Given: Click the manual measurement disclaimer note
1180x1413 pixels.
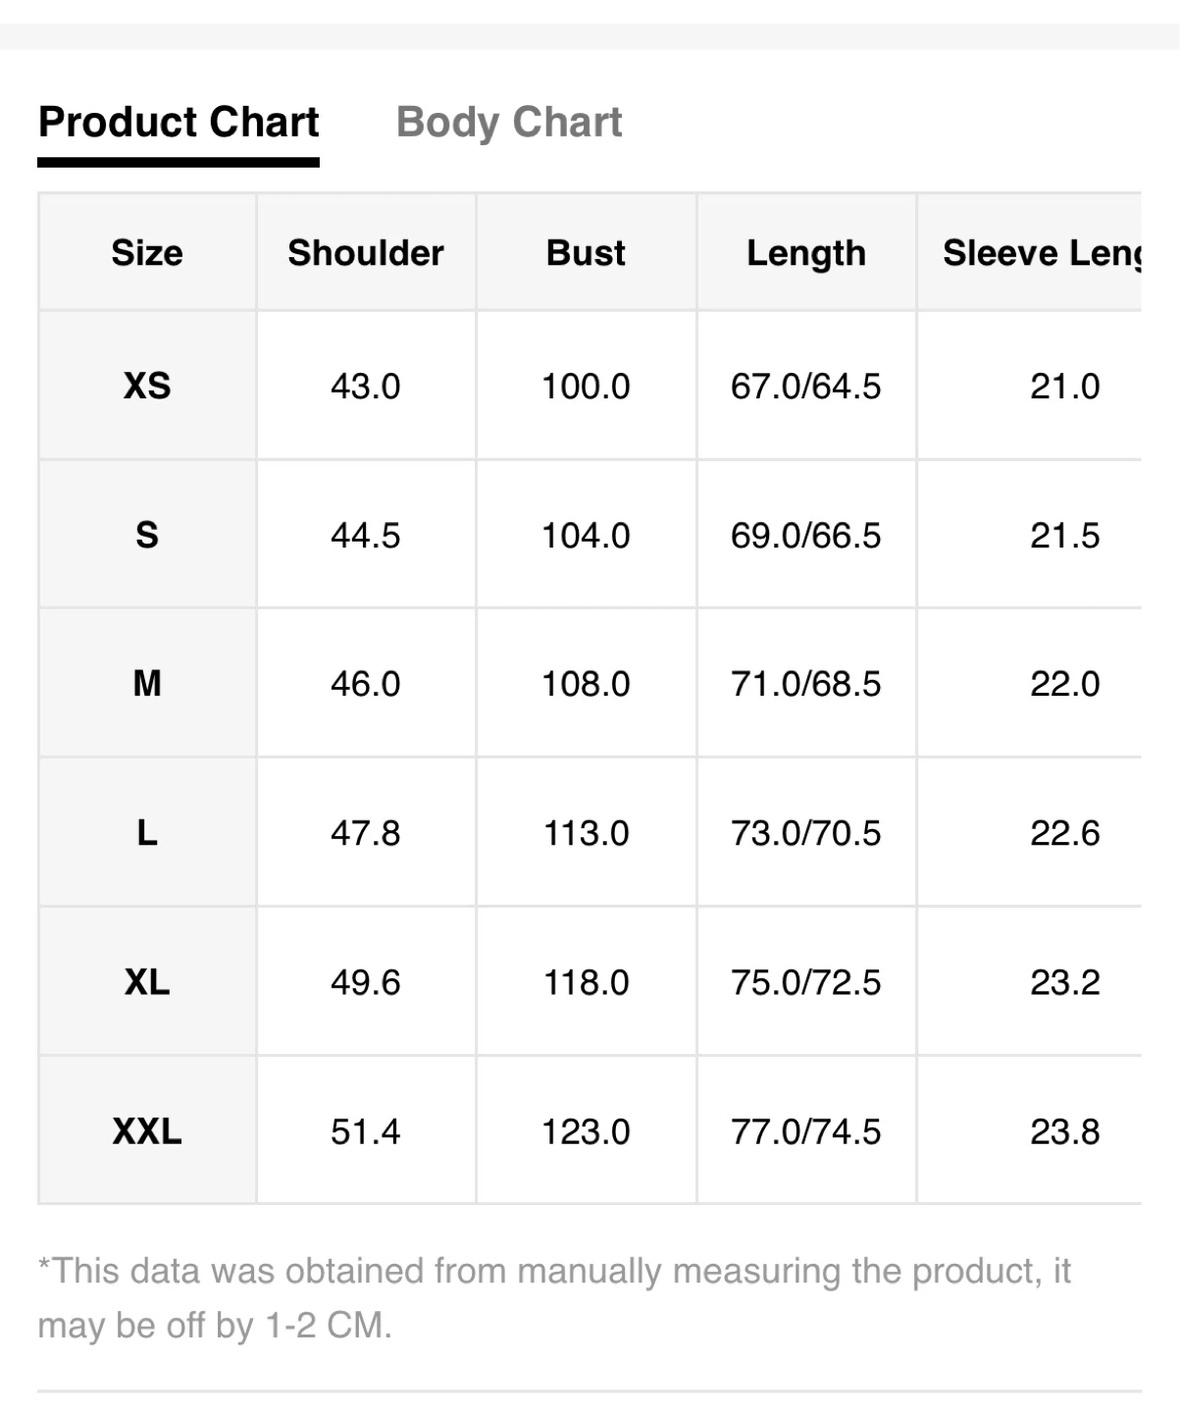Looking at the screenshot, I should coord(554,1297).
